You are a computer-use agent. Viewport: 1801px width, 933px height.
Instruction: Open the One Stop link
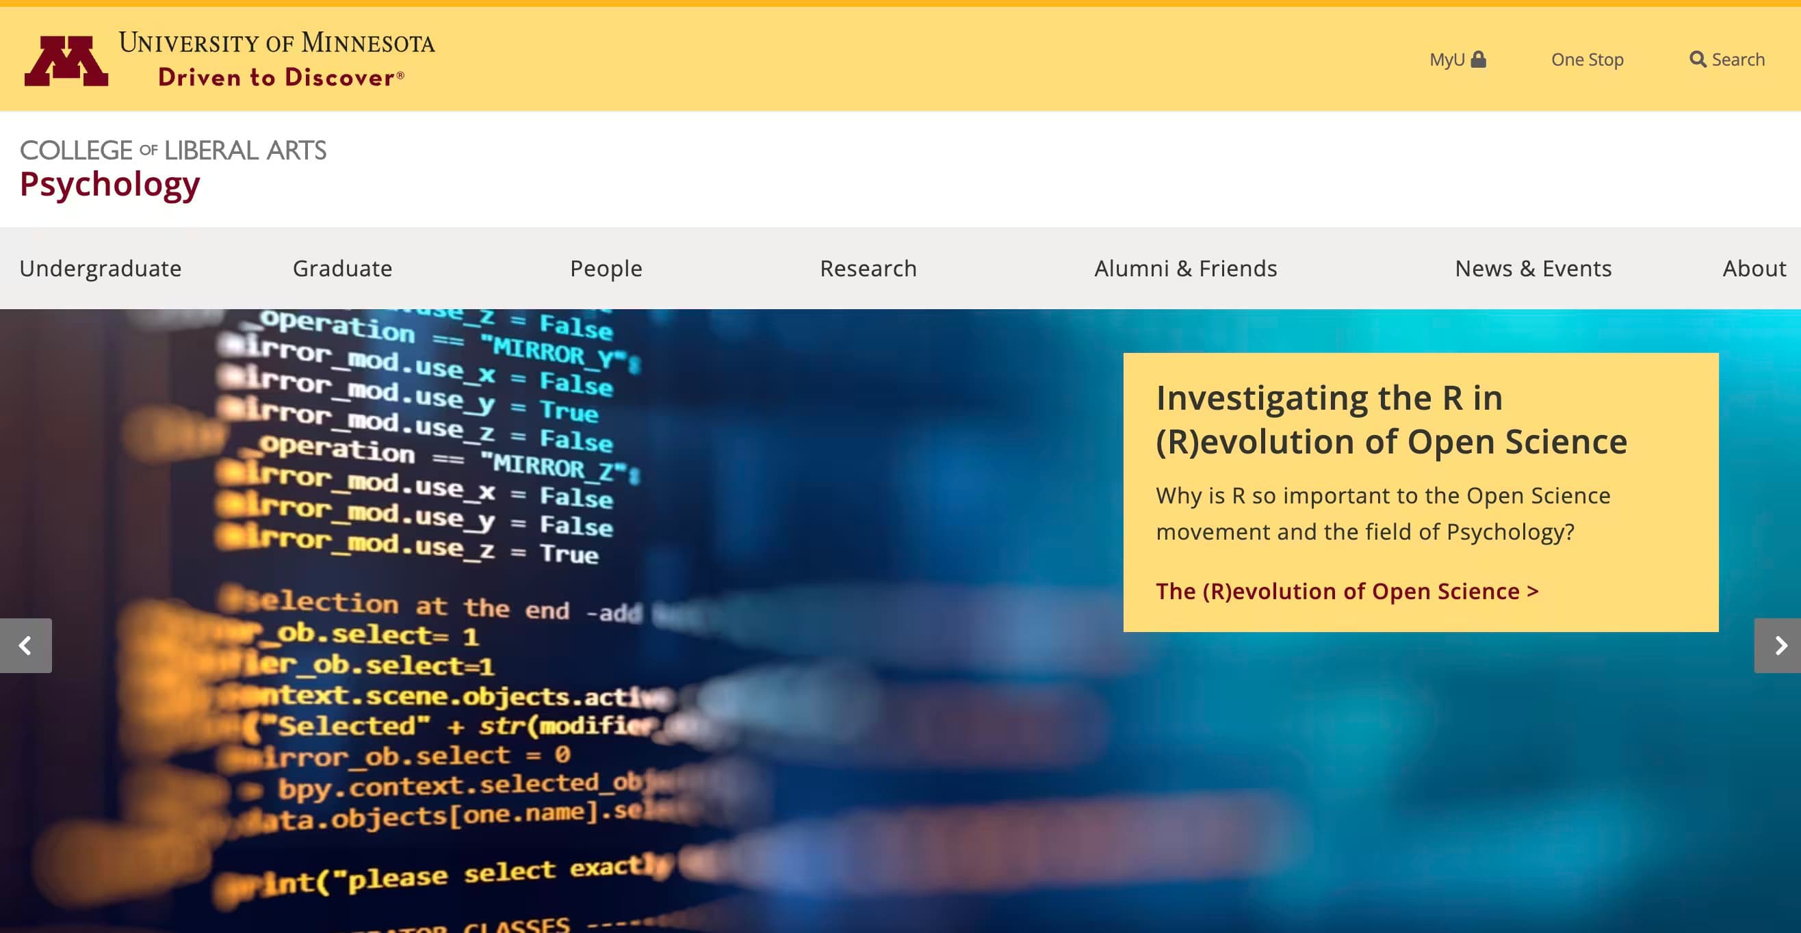[1587, 60]
